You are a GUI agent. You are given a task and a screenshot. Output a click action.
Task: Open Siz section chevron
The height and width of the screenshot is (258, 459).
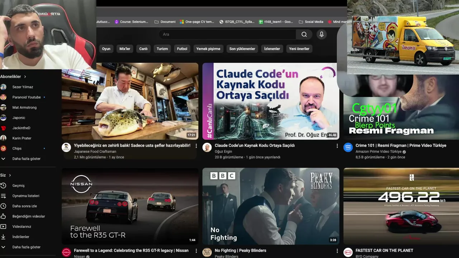click(10, 175)
